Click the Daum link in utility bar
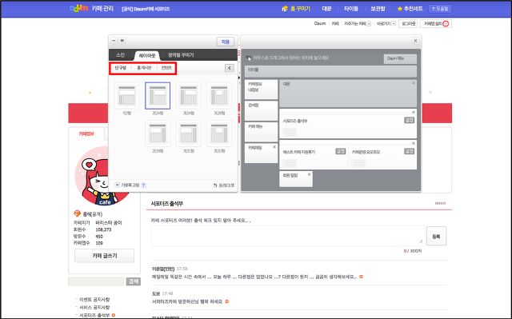The width and height of the screenshot is (512, 319). (320, 23)
